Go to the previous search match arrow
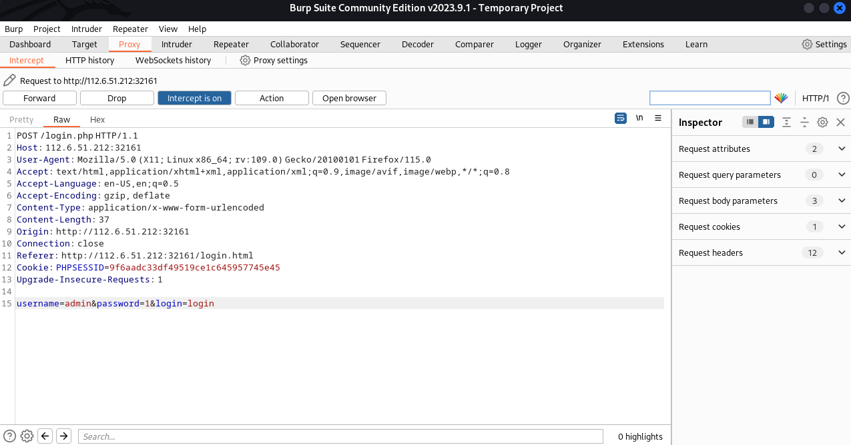851x445 pixels. [45, 436]
